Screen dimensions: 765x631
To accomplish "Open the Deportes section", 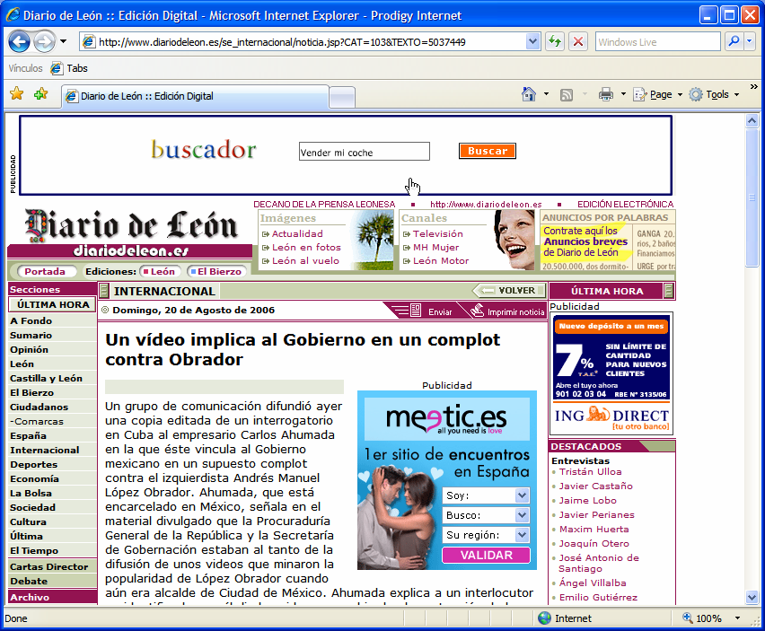I will pos(33,465).
